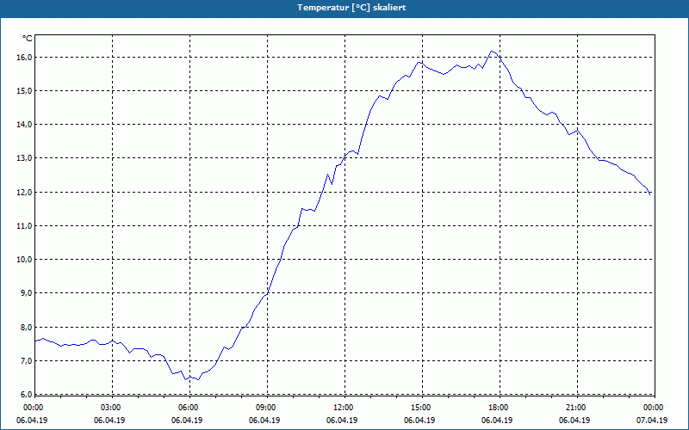Pick the "12,0" temperature axis label

(x=26, y=192)
